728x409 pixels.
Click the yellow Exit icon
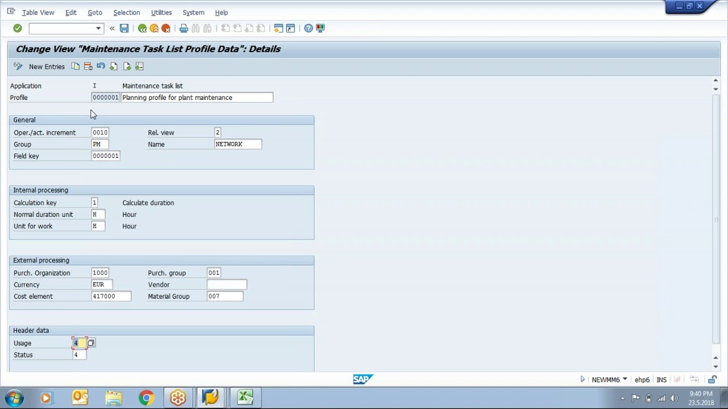coord(154,28)
